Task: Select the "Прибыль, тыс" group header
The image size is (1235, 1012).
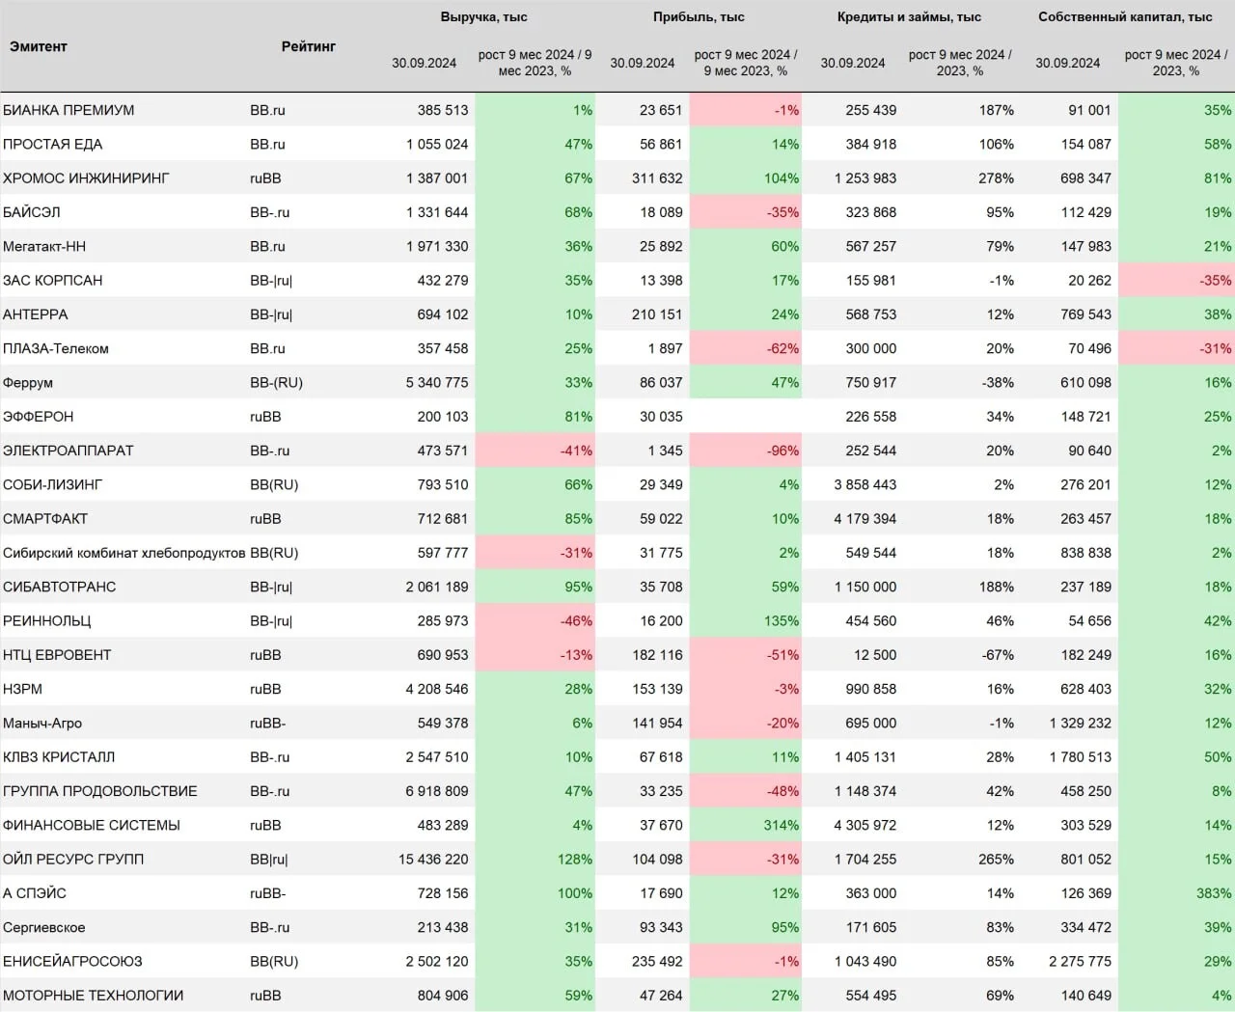Action: [x=699, y=16]
